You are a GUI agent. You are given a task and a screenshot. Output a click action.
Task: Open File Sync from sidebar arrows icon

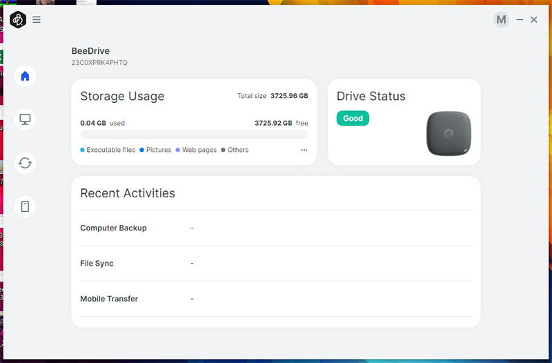[25, 163]
